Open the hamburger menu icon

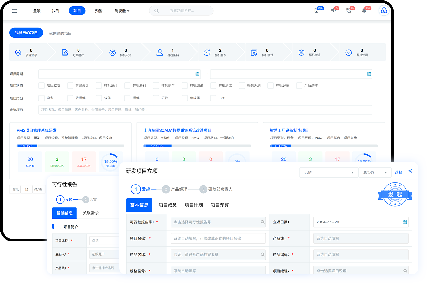pyautogui.click(x=14, y=11)
